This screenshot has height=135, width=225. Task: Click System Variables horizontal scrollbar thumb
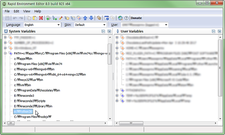pos(11,123)
